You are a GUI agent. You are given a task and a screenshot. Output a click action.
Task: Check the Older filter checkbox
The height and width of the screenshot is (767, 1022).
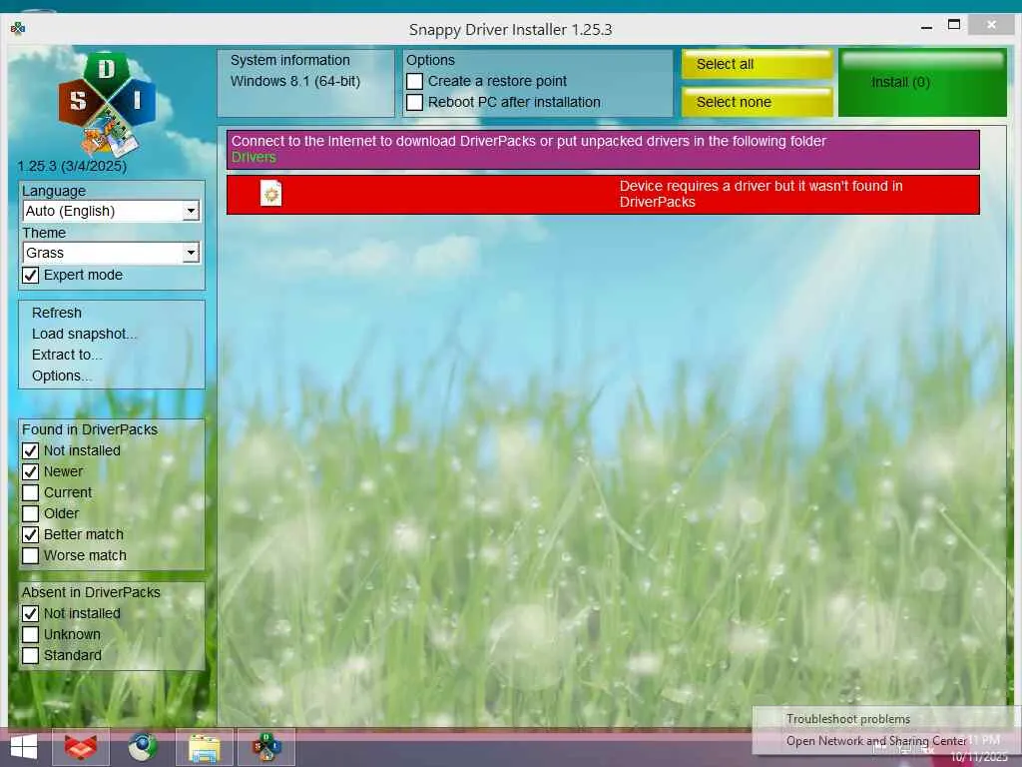(x=30, y=513)
